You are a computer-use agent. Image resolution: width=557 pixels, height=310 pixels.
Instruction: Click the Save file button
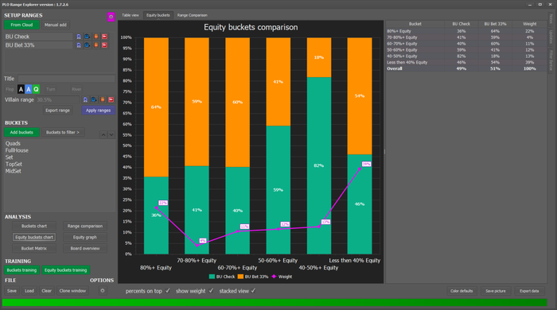[12, 291]
